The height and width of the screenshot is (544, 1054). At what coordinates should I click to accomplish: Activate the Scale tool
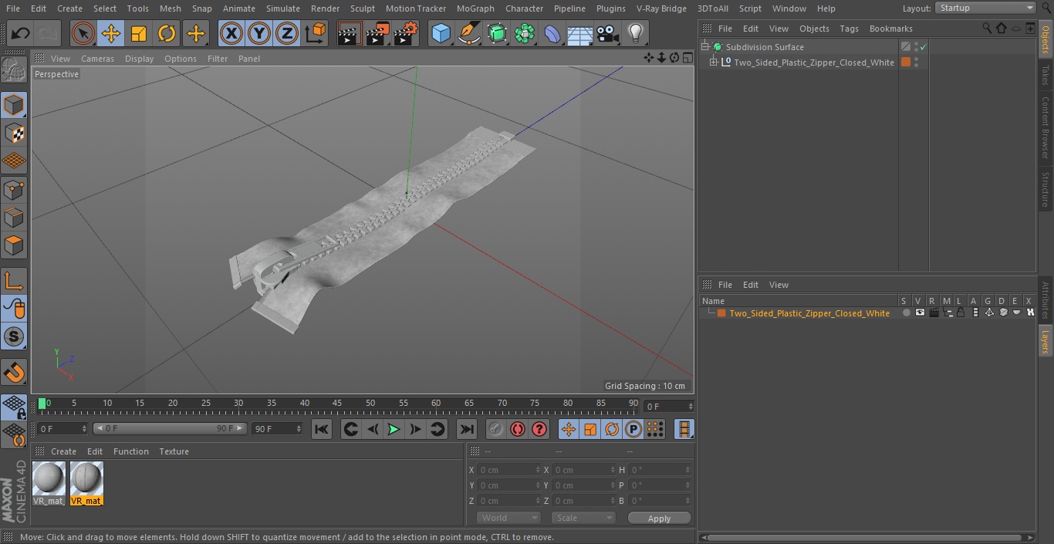[139, 33]
